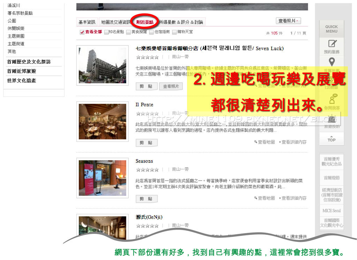Select 著名宗教景點 in the left sidebar
Screen dimensions: 357x260
point(20,13)
